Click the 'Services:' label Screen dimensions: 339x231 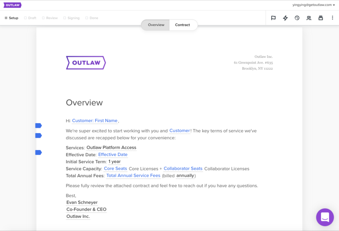click(x=75, y=148)
